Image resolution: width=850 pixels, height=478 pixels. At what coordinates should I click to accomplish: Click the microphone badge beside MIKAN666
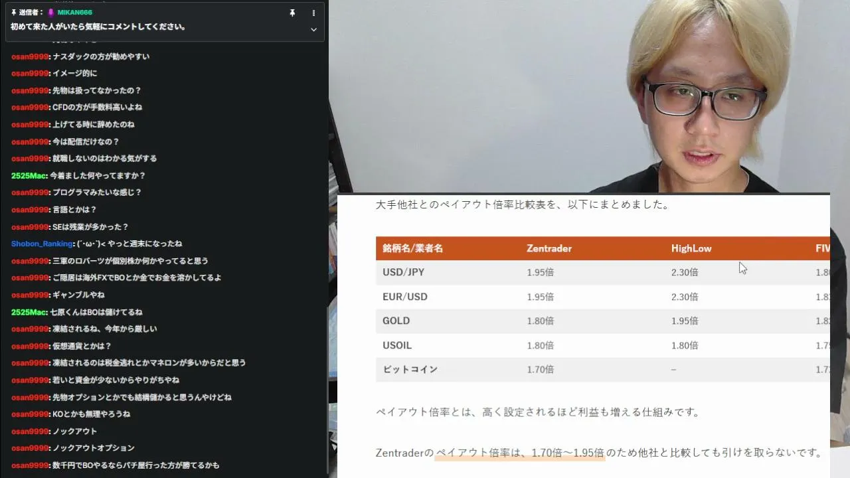(51, 13)
